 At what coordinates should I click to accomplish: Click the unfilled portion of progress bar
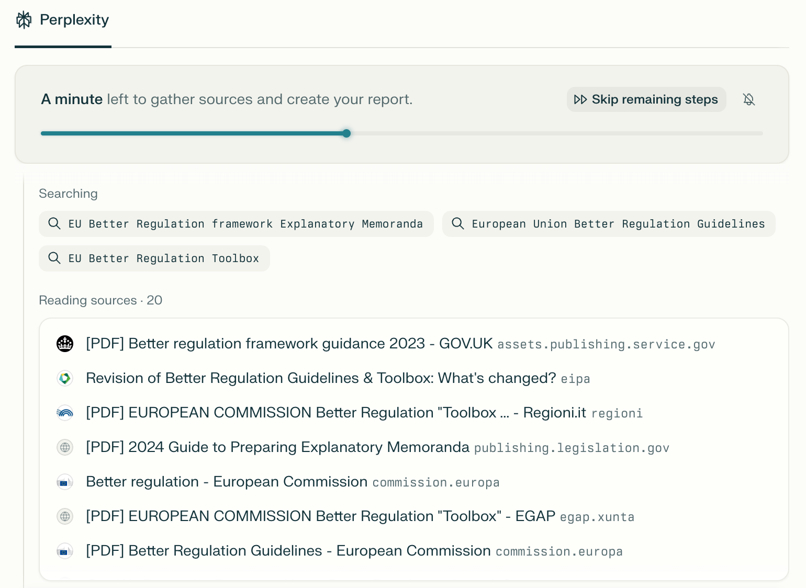[557, 133]
